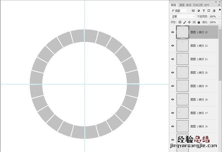Lock transparent pixels icon
The width and height of the screenshot is (222, 152).
180,22
